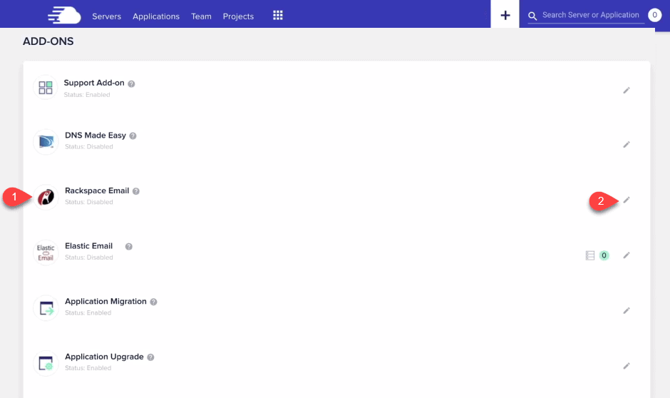Click the Application Upgrade icon
This screenshot has width=670, height=398.
tap(46, 363)
